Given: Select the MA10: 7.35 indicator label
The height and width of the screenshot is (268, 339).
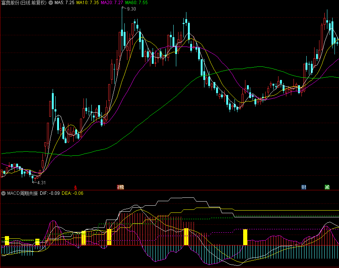Looking at the screenshot, I should click(87, 3).
